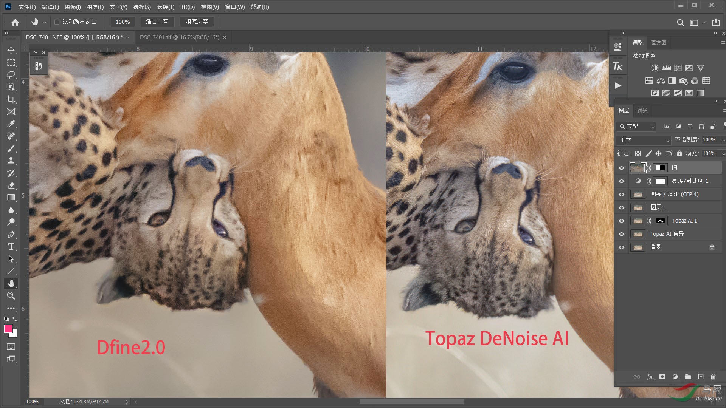Screen dimensions: 726x408
Task: Add a Brightness/Contrast adjustment
Action: point(655,68)
